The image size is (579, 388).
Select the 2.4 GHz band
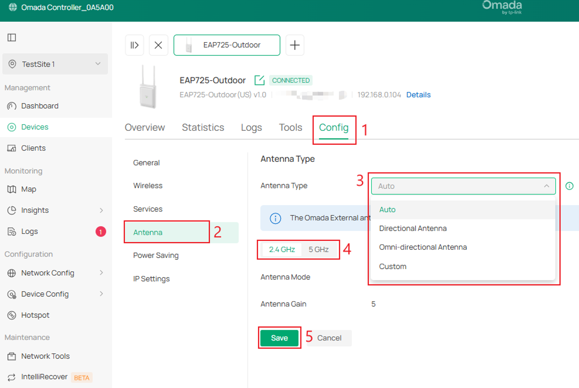coord(282,249)
